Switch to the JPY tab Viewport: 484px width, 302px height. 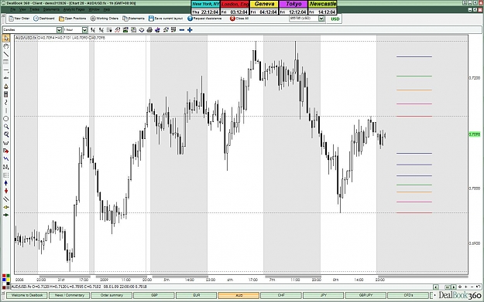click(x=323, y=295)
